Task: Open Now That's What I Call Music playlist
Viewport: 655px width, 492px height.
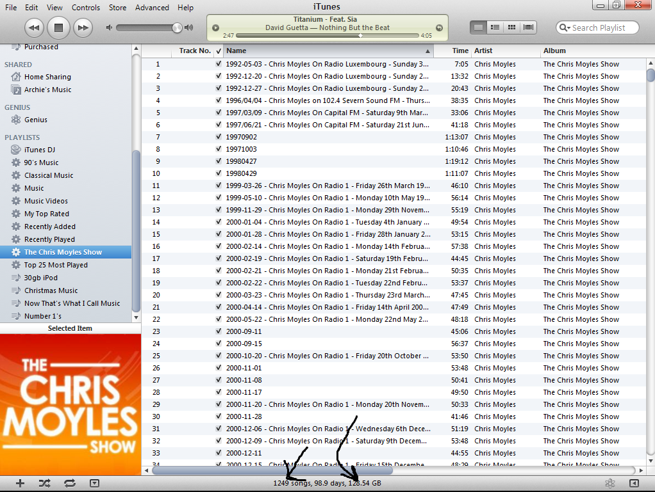Action: point(72,303)
